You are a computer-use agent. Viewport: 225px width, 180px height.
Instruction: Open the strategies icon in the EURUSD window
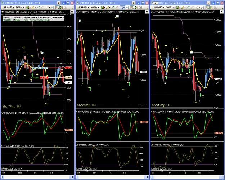pos(66,7)
